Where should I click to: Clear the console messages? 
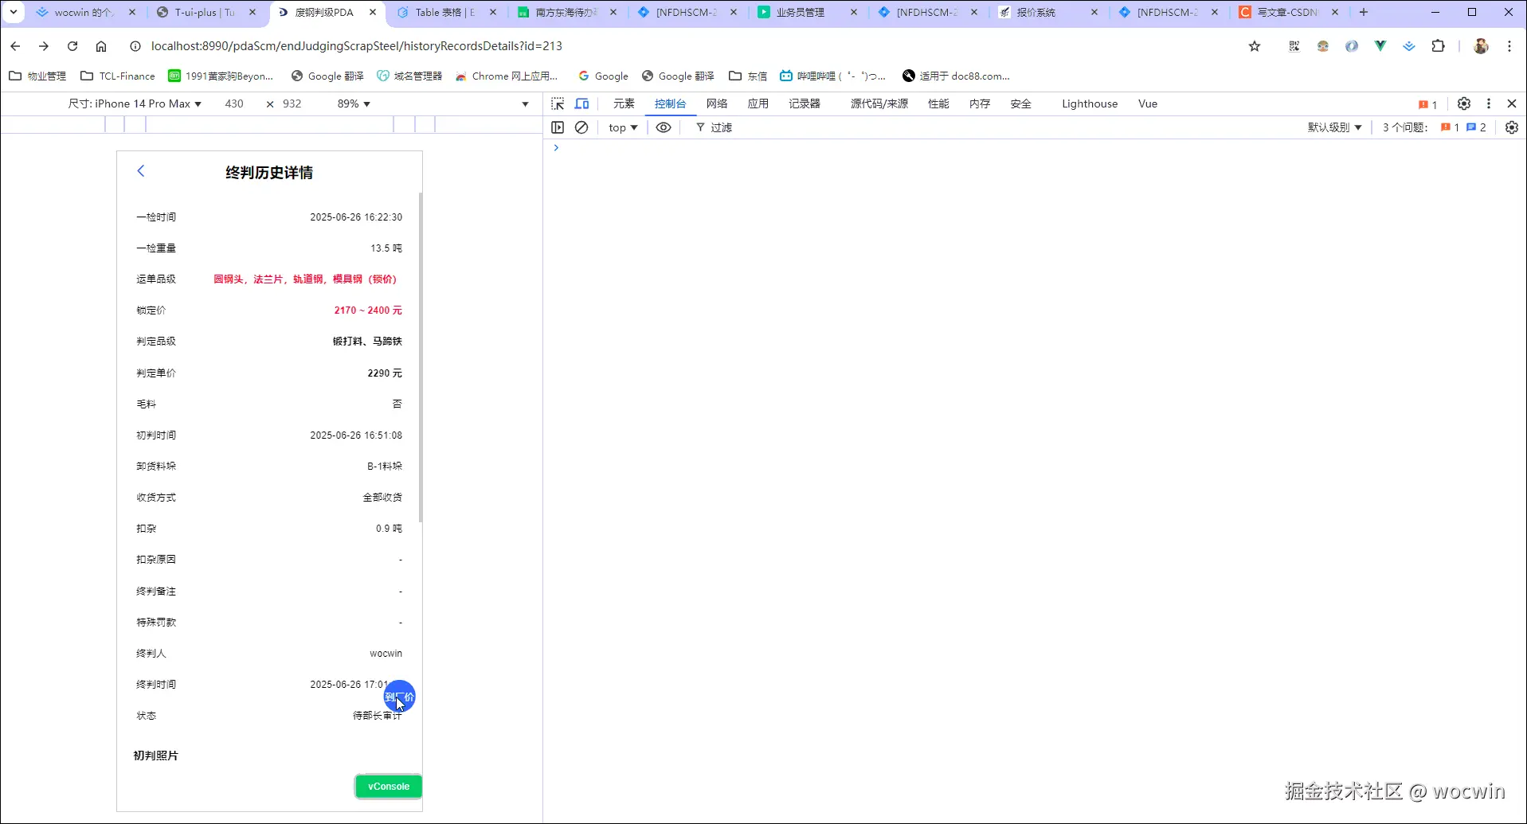tap(581, 127)
